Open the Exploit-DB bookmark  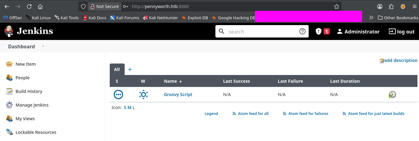click(x=195, y=18)
